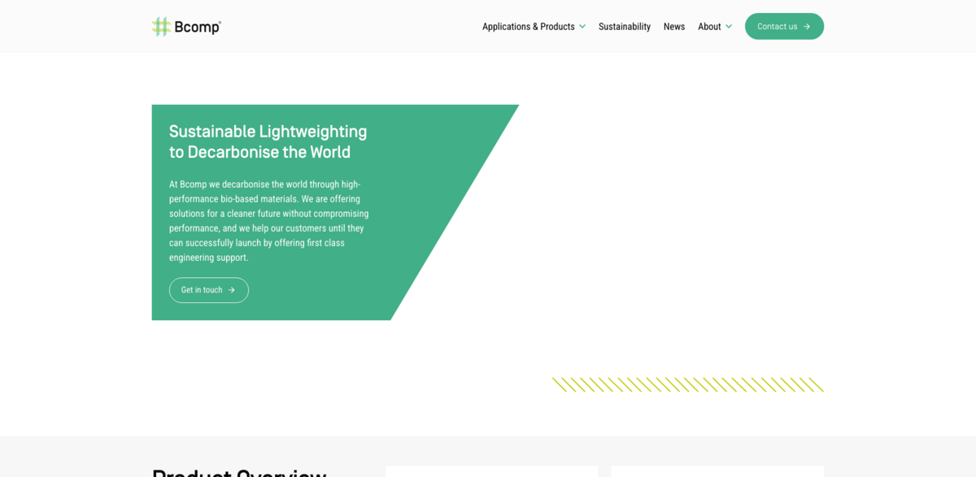Screen dimensions: 976x477
Task: Click the registered trademark symbol beside Bcomp
Action: click(219, 20)
